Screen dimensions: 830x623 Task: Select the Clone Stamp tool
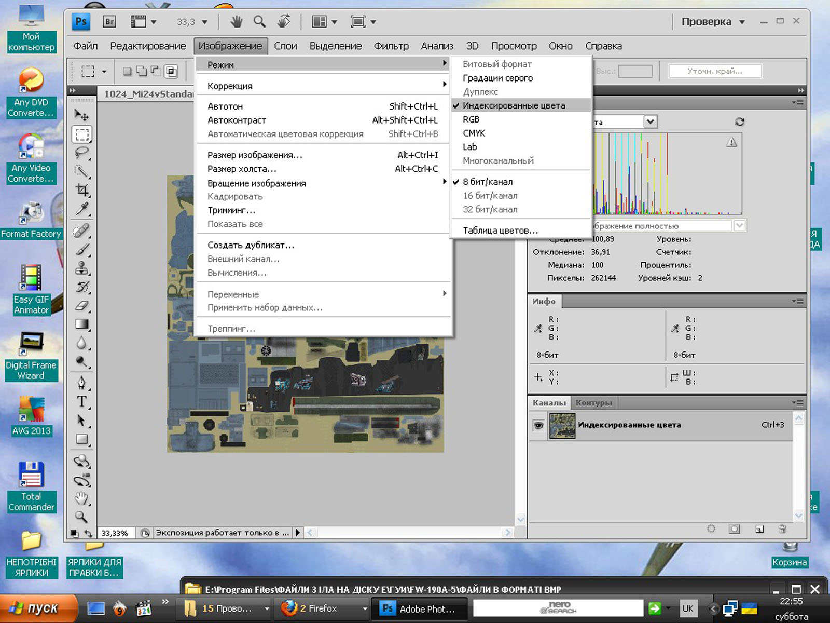[x=82, y=268]
